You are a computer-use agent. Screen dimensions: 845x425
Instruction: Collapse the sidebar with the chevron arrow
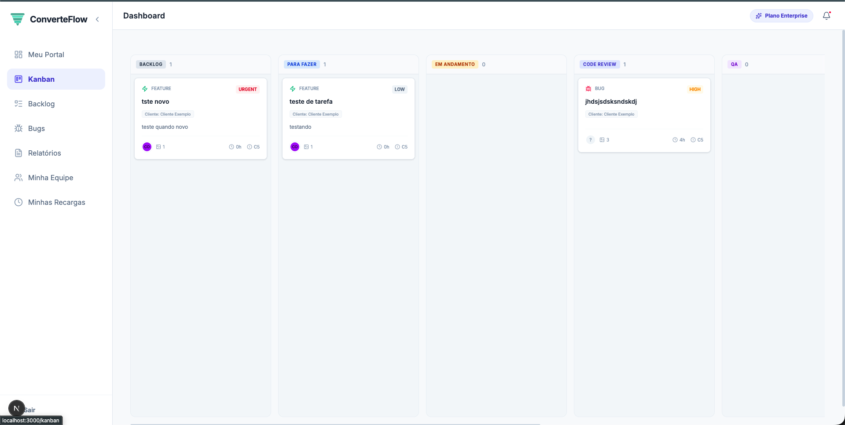coord(97,19)
